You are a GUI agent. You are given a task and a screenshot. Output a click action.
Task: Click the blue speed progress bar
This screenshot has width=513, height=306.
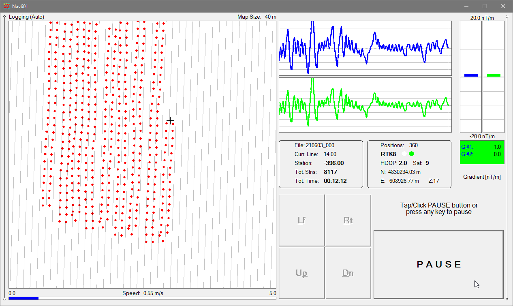[x=24, y=298]
